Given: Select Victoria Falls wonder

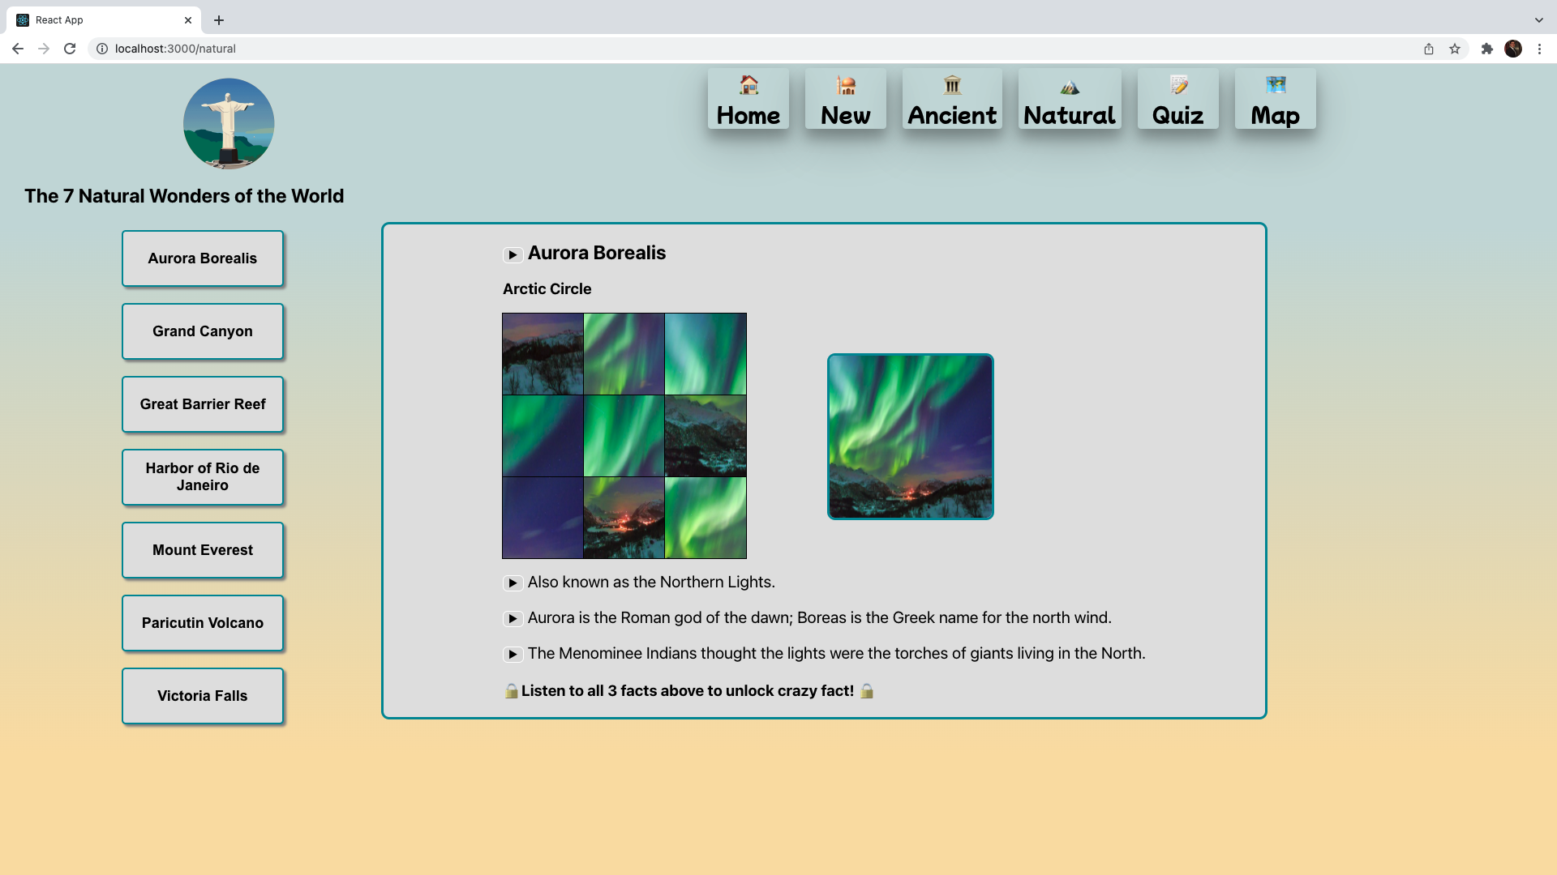Looking at the screenshot, I should coord(203,696).
